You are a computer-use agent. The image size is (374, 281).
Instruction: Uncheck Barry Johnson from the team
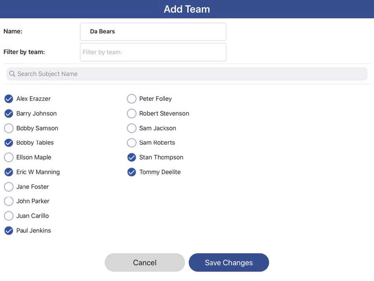click(9, 114)
